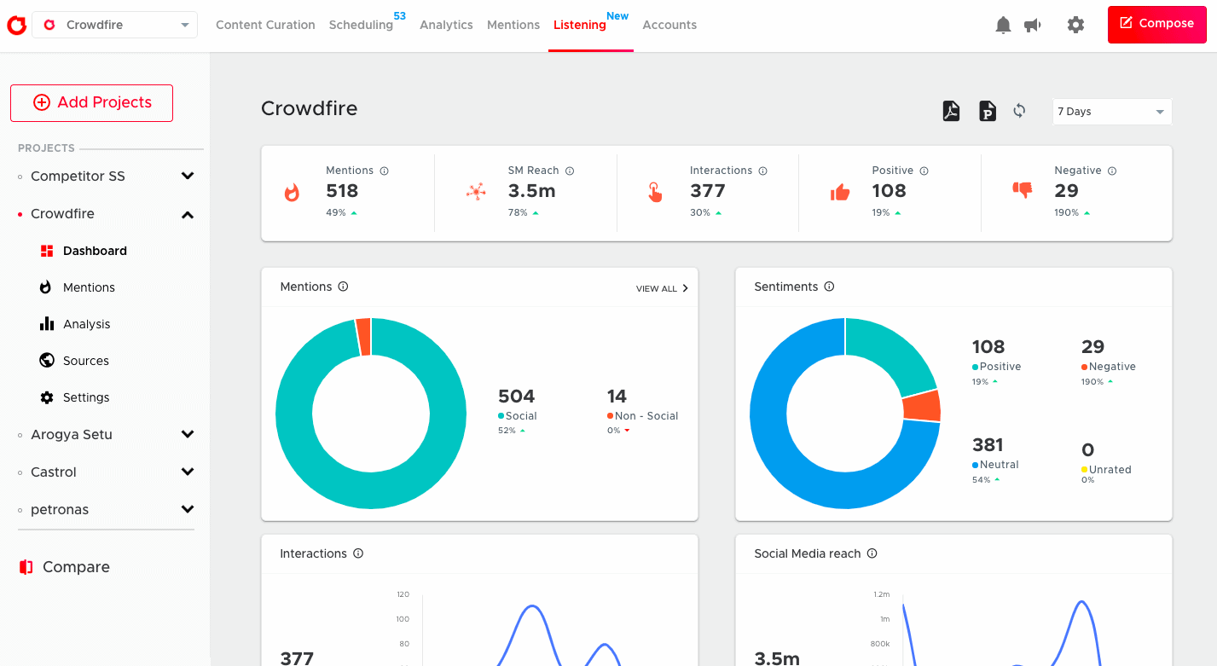1217x666 pixels.
Task: Open the Content Curation tab
Action: coord(265,25)
